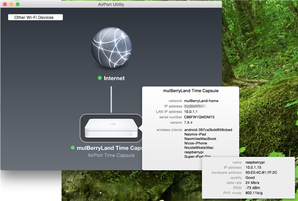Click client IP address 10.0.1.15
Screen dimensions: 298x201
pos(253,167)
